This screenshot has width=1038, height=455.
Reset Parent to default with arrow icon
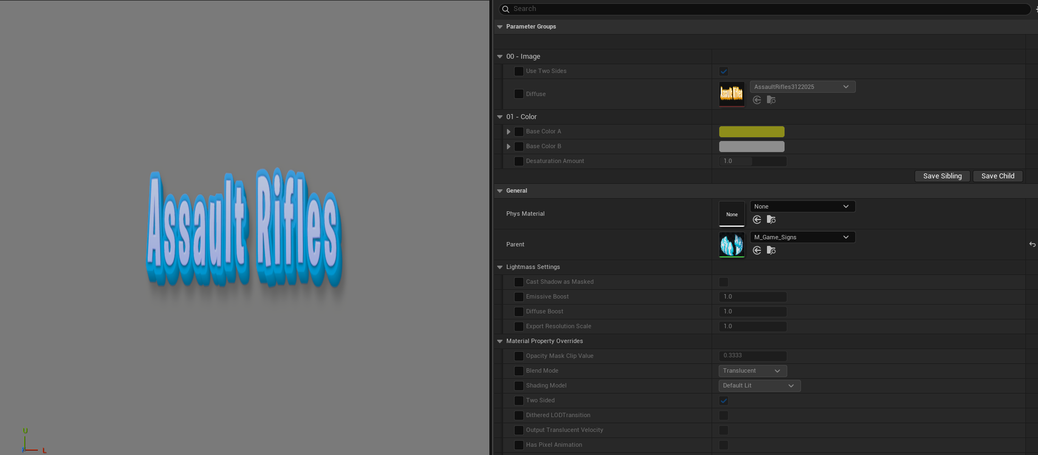(1032, 244)
